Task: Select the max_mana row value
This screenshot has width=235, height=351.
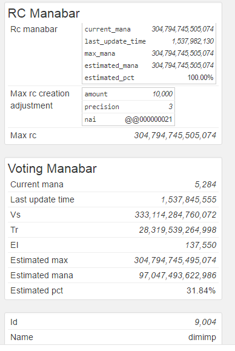Action: (183, 53)
